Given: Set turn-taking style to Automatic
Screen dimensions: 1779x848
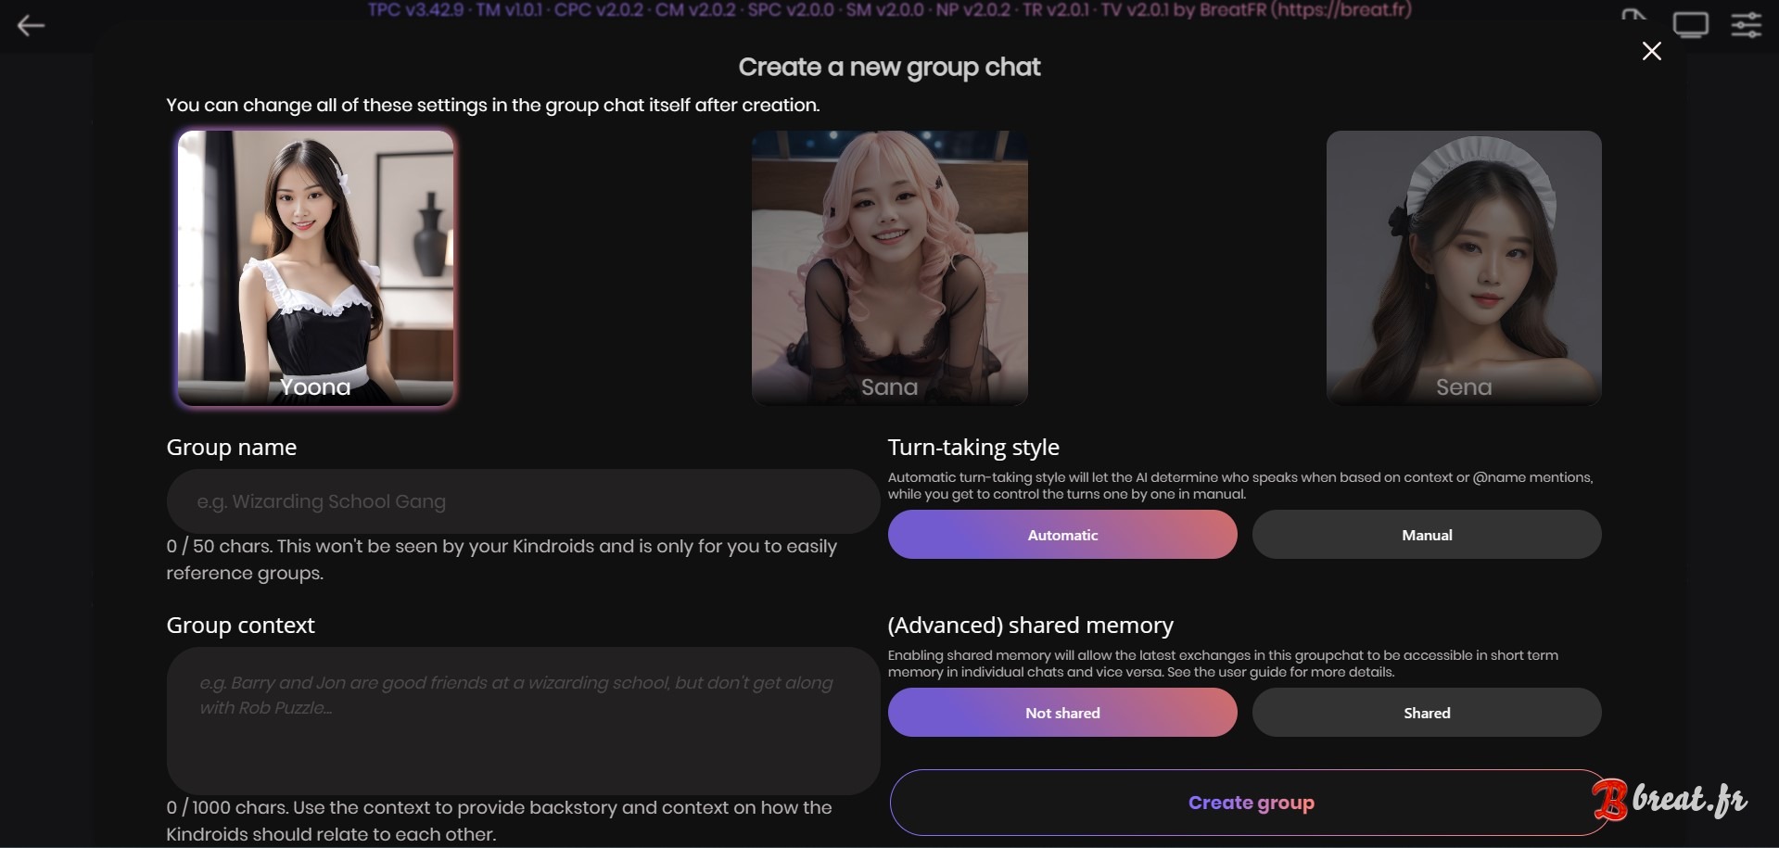Looking at the screenshot, I should pyautogui.click(x=1062, y=535).
